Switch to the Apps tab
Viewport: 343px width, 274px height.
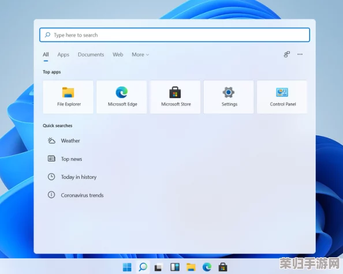point(63,55)
